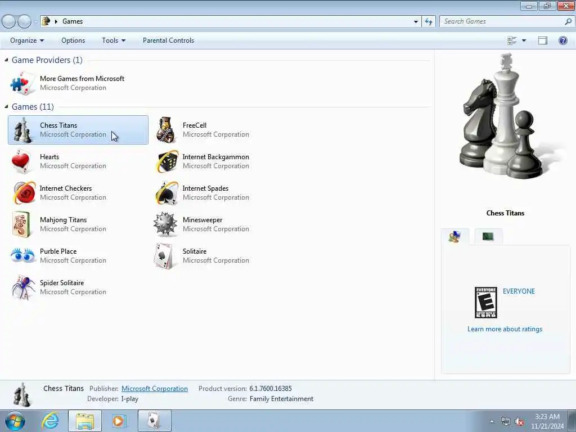
Task: Open the Windows Start orb
Action: tap(15, 421)
